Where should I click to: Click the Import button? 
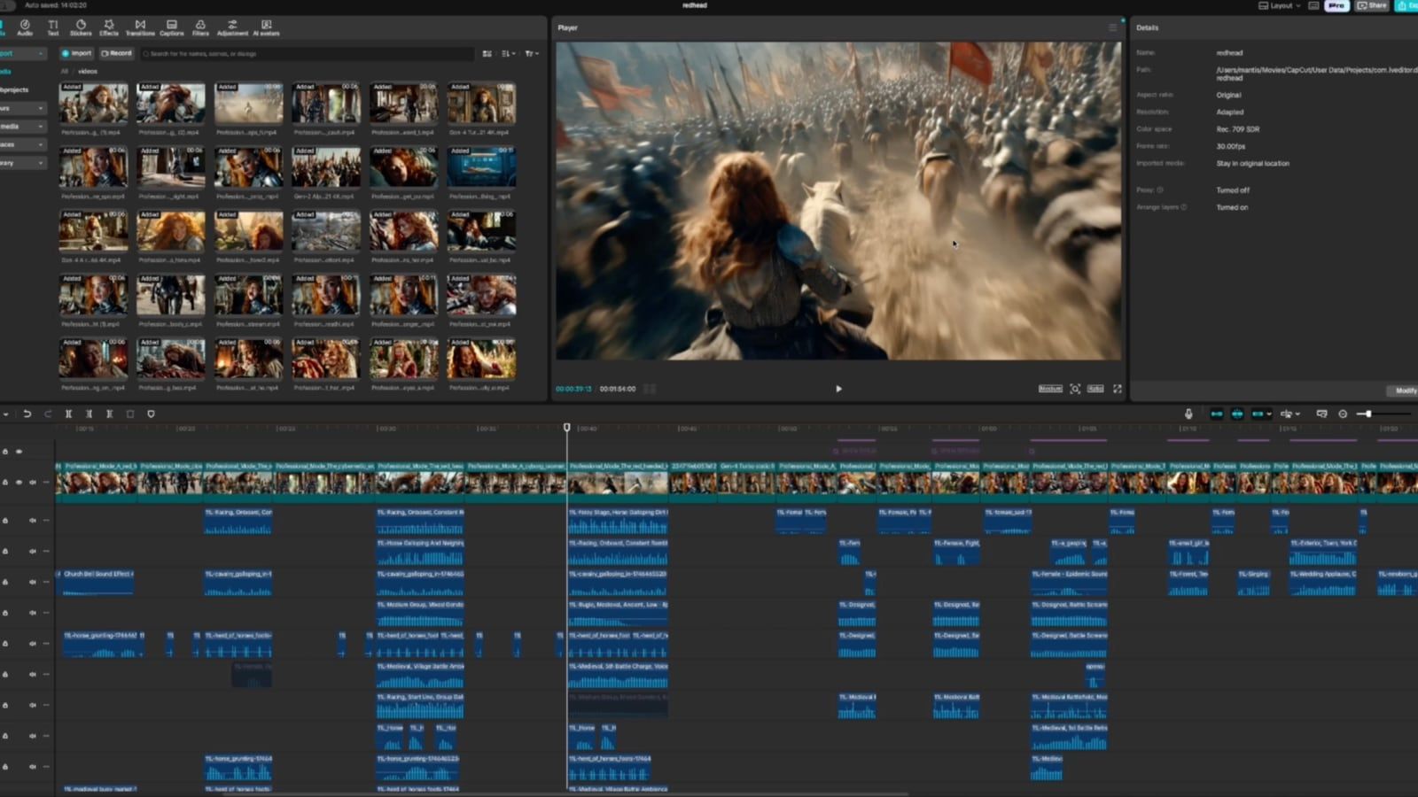(x=77, y=53)
